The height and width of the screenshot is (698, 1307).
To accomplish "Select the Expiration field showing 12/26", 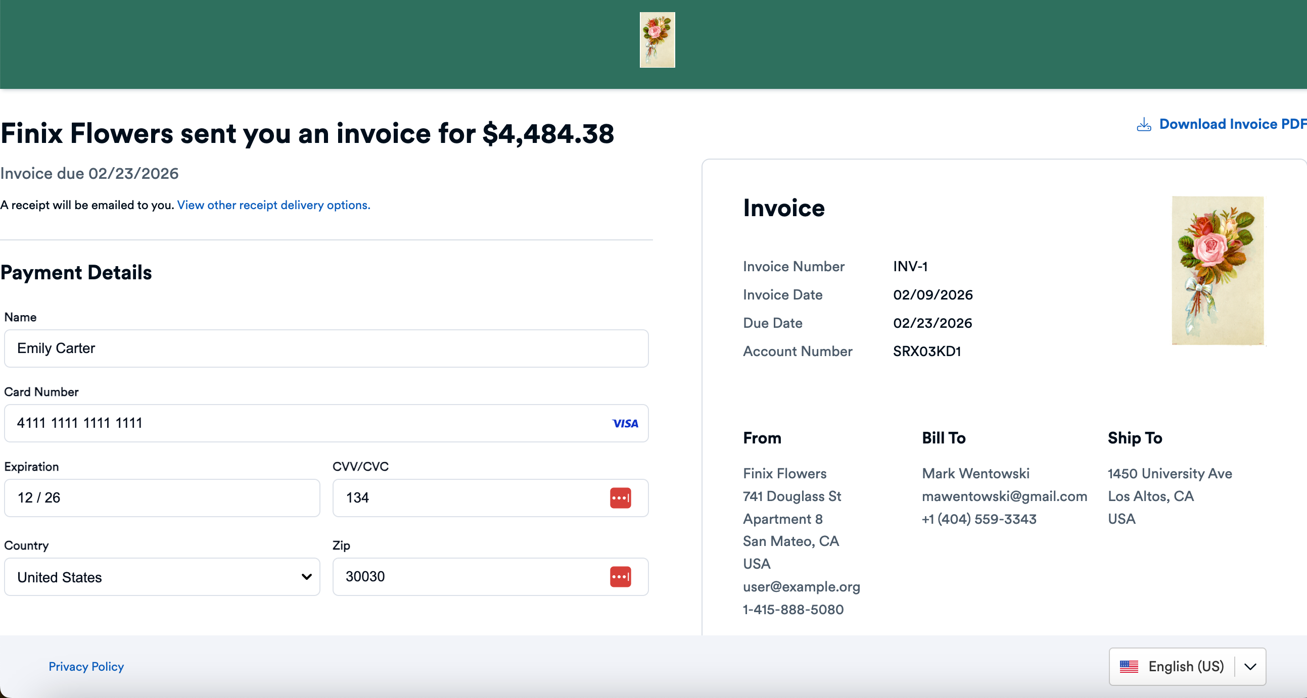I will point(161,498).
